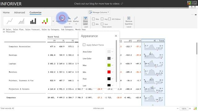This screenshot has height=111, width=198.
Task: Select the area sparkline chart type
Action: (x=21, y=21)
